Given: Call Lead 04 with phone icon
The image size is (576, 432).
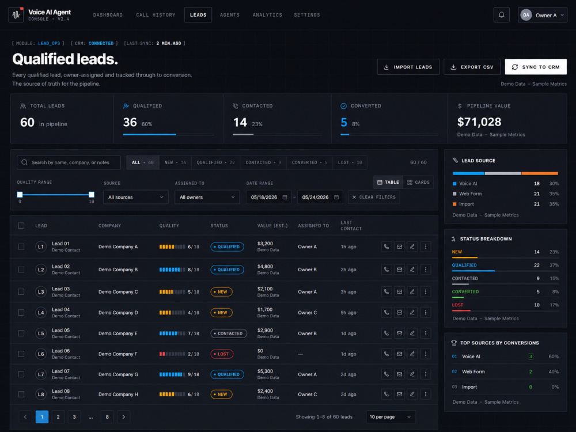Looking at the screenshot, I should click(x=386, y=313).
